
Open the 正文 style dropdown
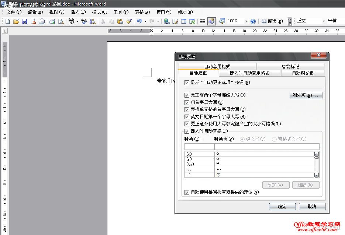point(324,21)
